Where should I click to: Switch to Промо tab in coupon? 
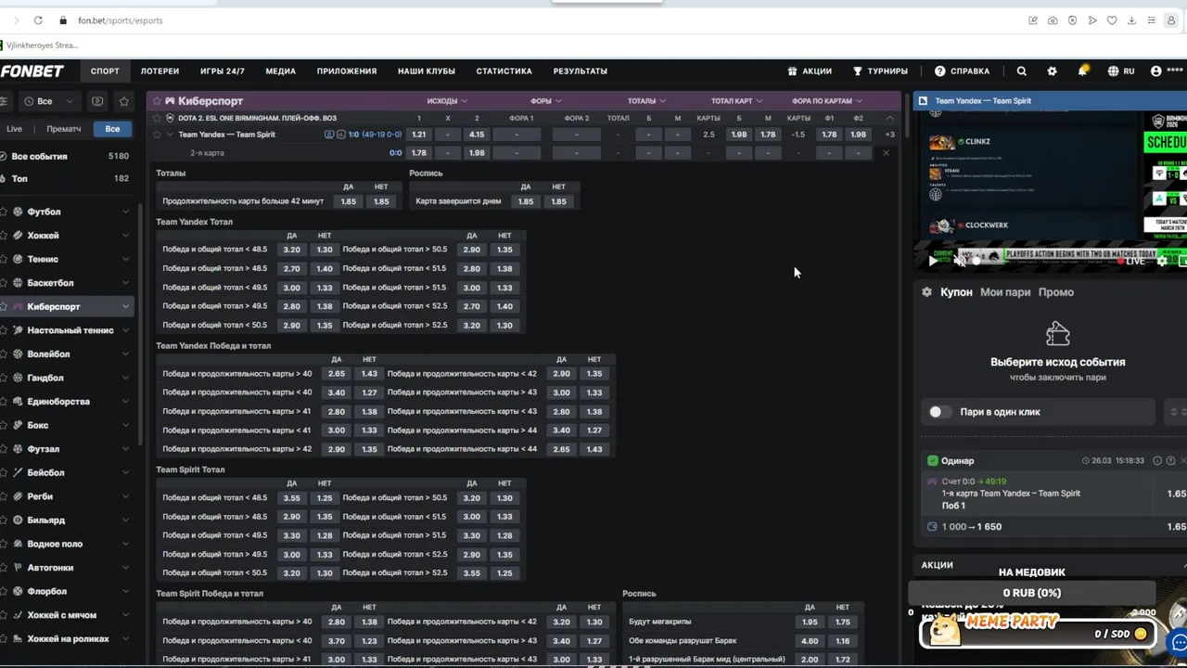1056,292
